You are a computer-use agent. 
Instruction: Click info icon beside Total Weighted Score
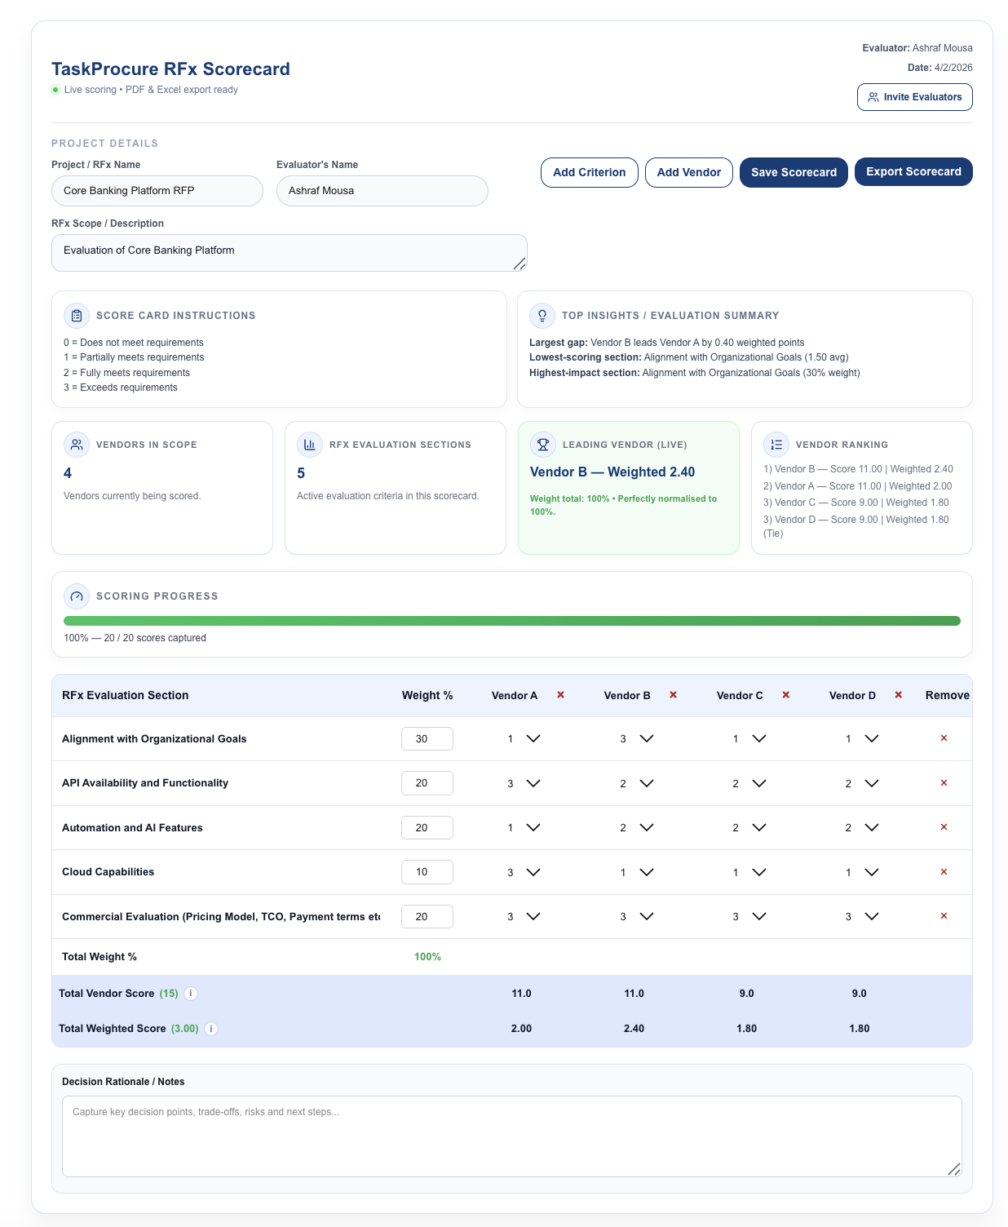(x=211, y=1029)
